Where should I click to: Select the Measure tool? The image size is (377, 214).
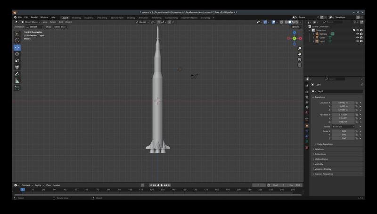[x=17, y=80]
